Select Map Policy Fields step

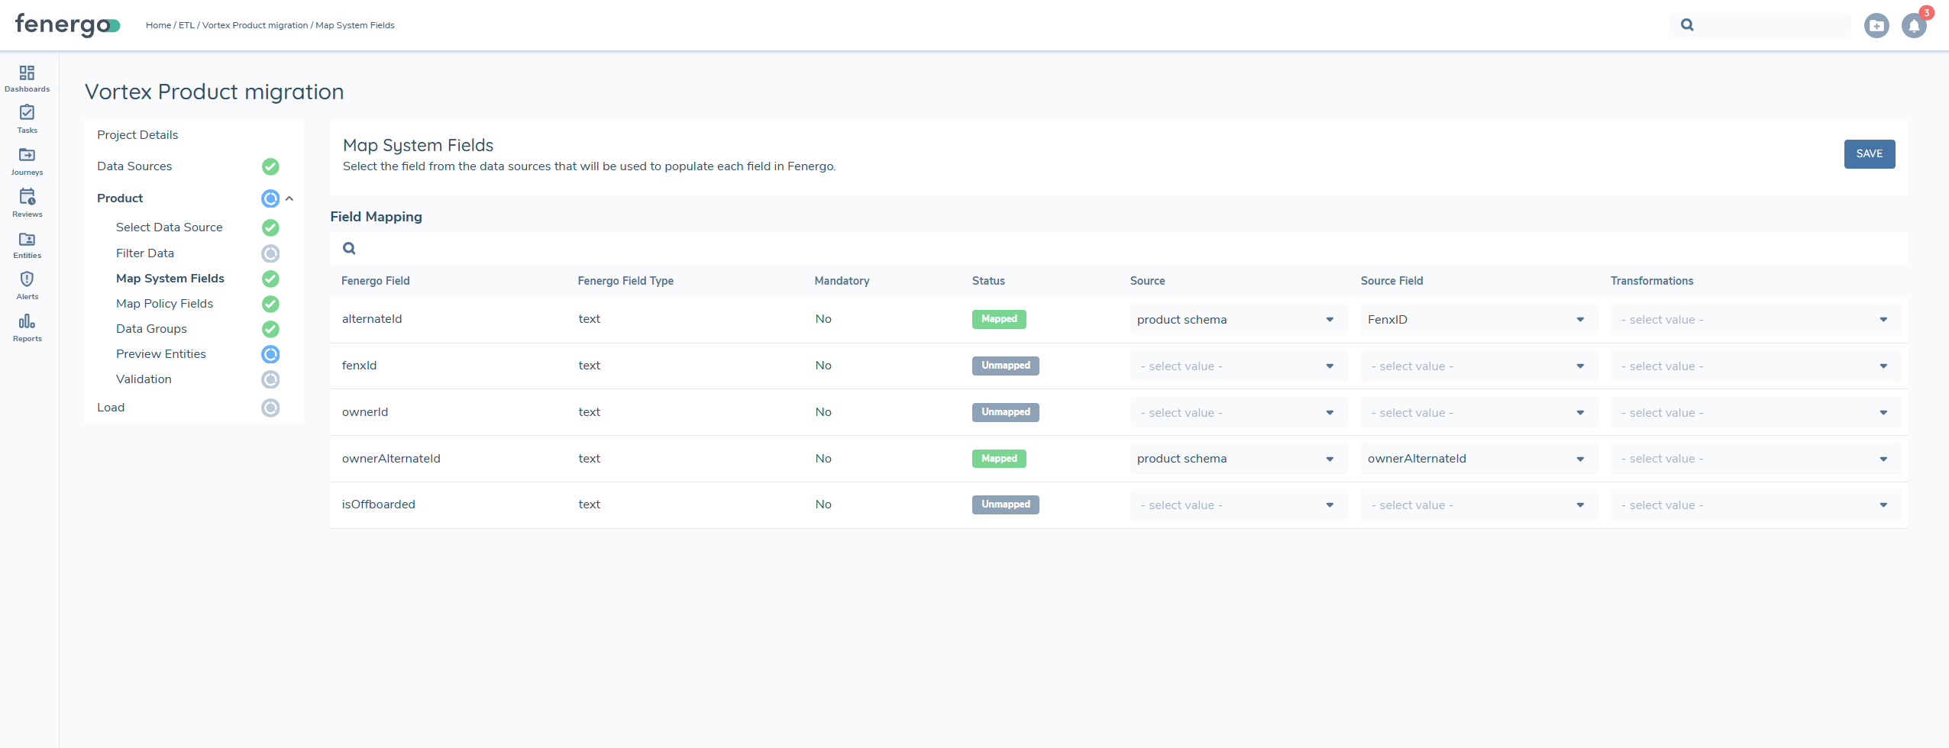pyautogui.click(x=165, y=303)
